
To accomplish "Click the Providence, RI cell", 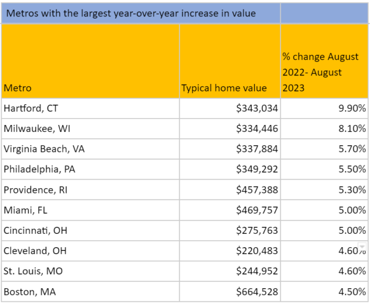I will click(36, 190).
